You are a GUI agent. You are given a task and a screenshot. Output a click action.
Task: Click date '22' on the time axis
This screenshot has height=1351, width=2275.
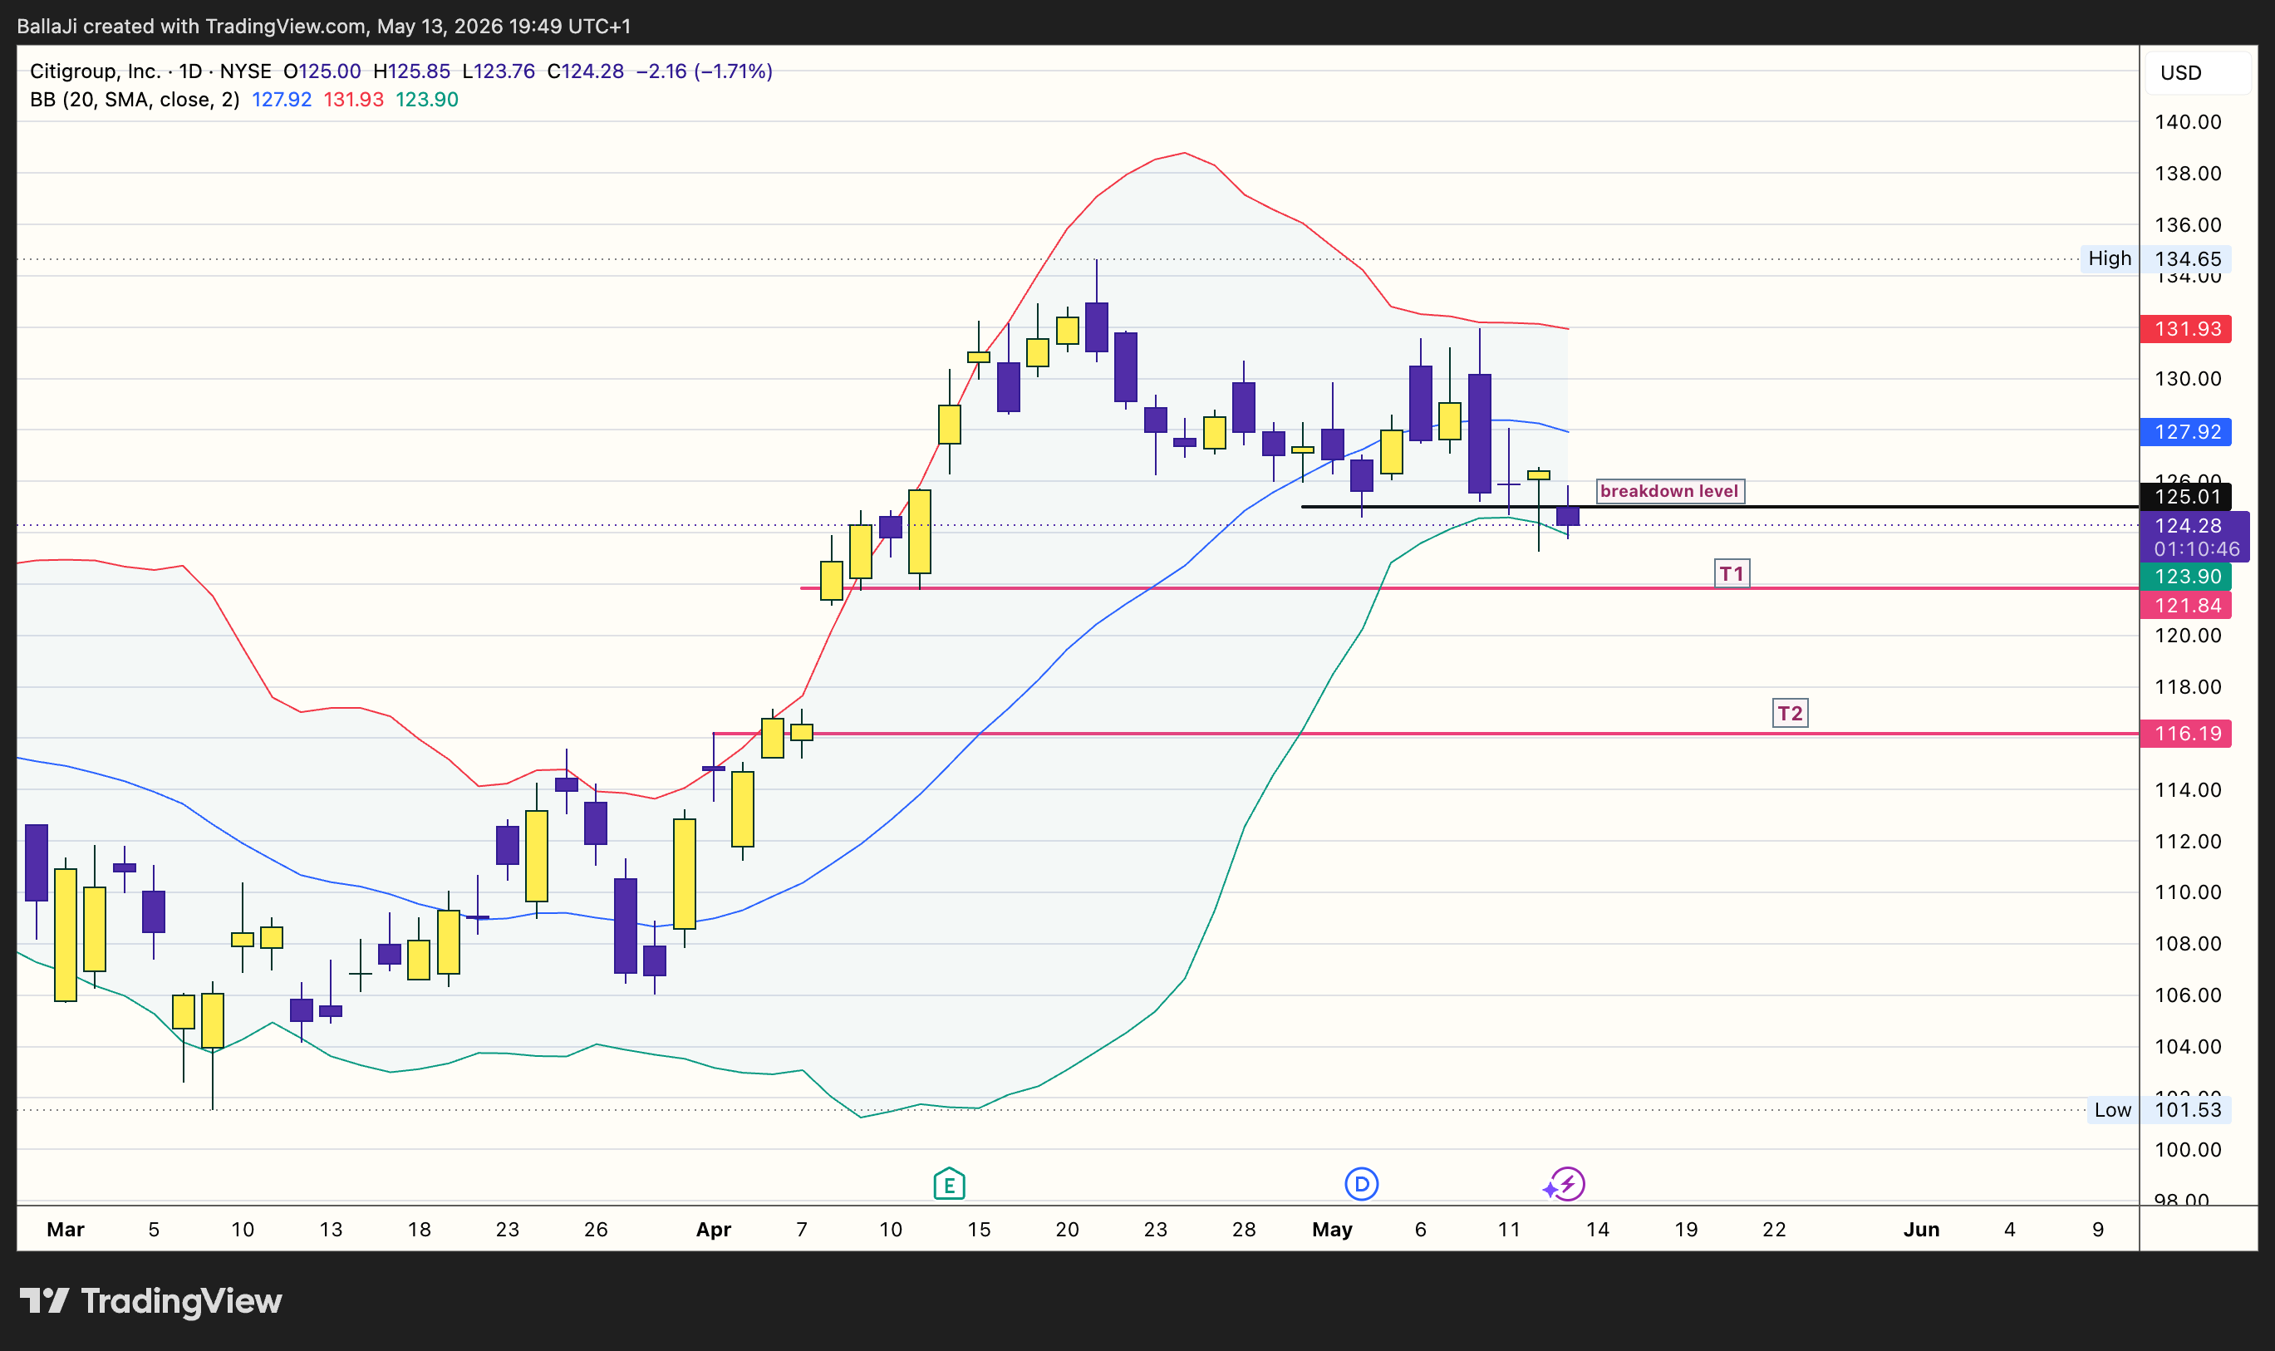1774,1229
